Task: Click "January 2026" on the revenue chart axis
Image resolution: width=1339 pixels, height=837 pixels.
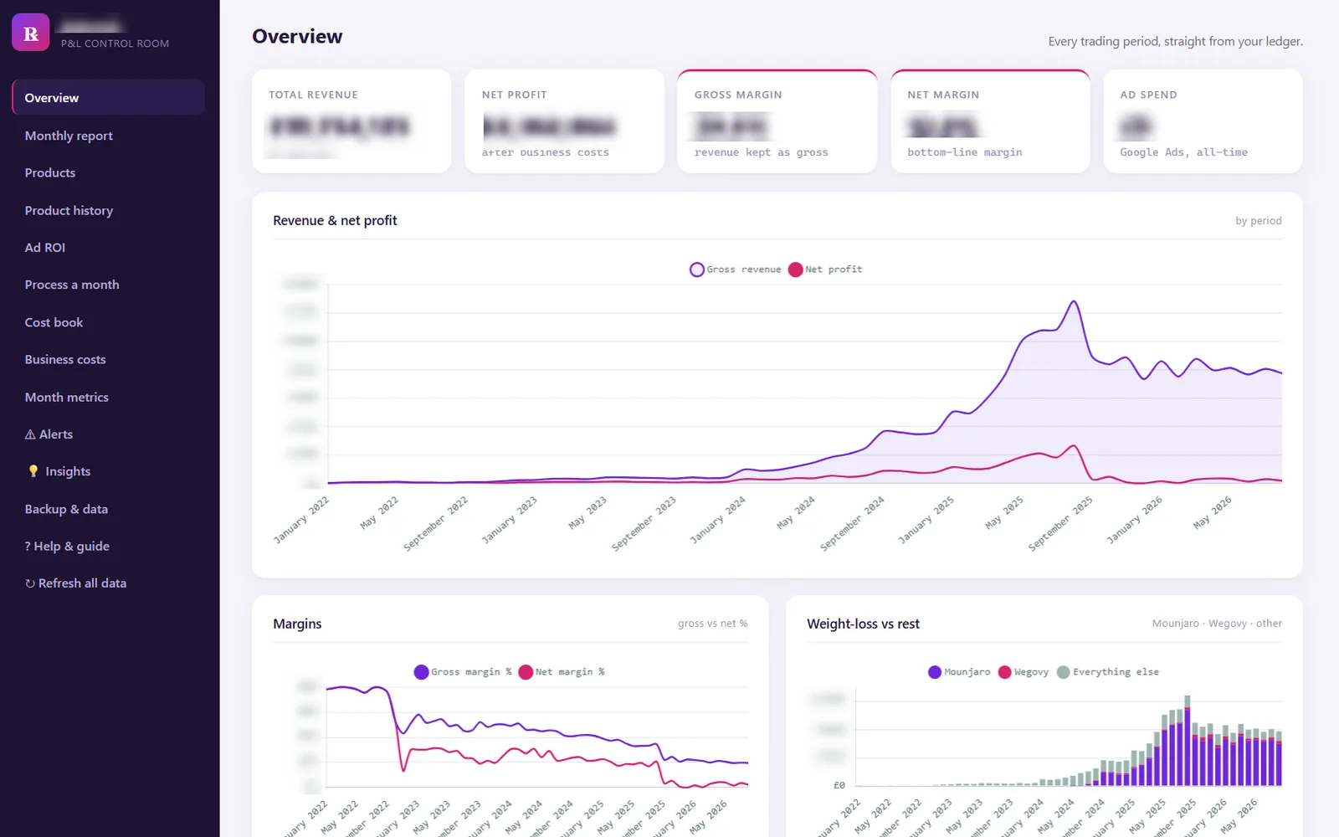Action: (1134, 521)
